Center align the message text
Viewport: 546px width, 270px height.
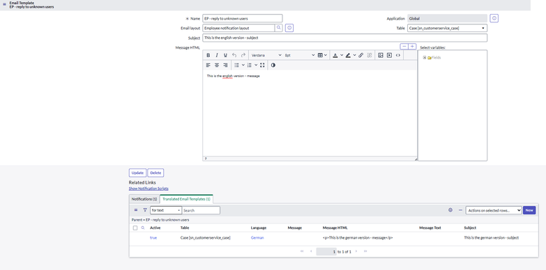[217, 65]
